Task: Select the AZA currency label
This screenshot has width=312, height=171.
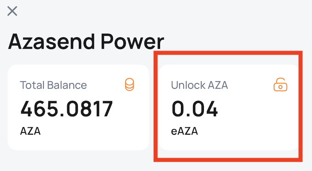Action: tap(30, 131)
